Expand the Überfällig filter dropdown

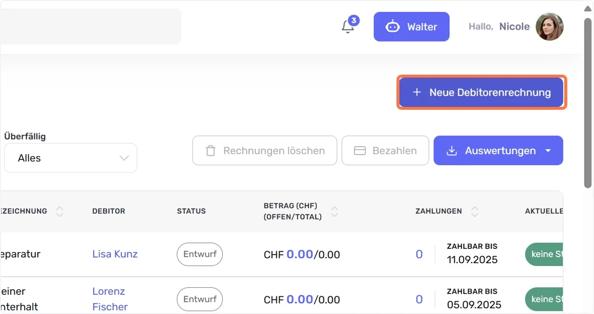coord(70,158)
